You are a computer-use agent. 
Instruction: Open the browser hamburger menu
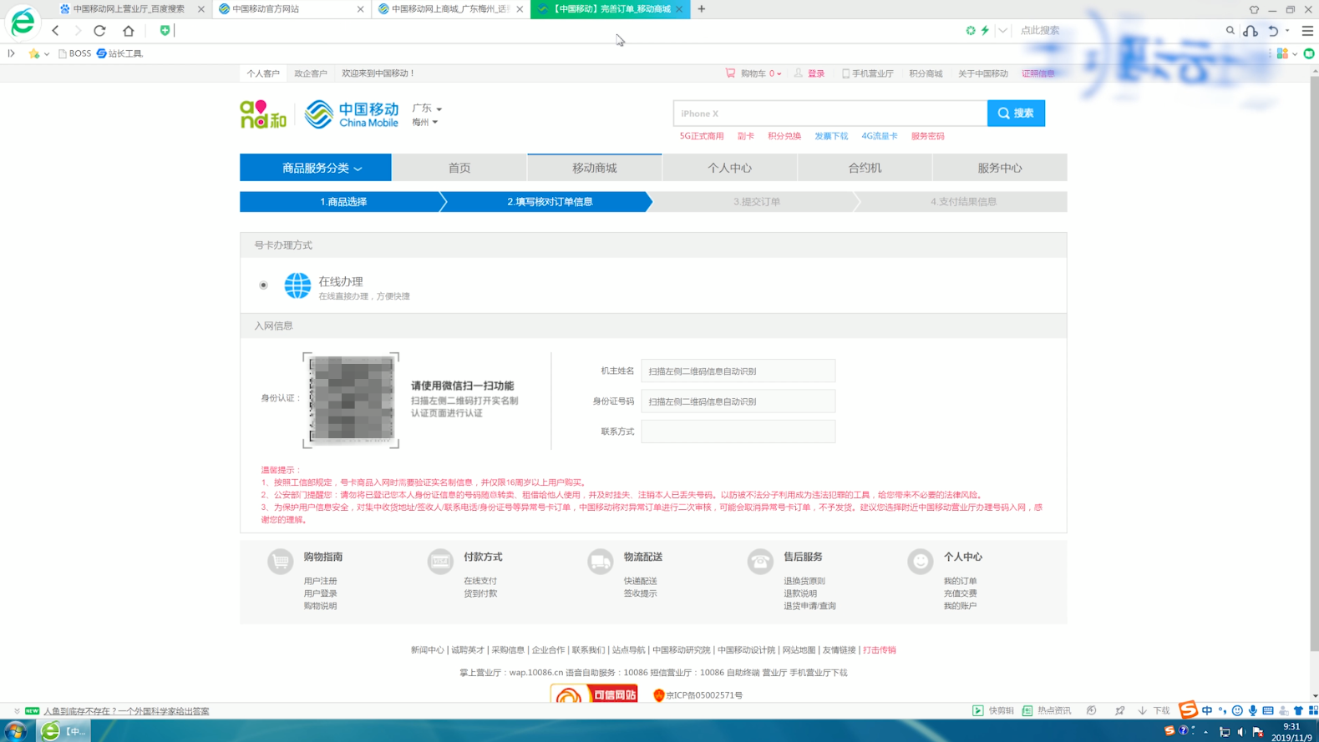pos(1307,30)
